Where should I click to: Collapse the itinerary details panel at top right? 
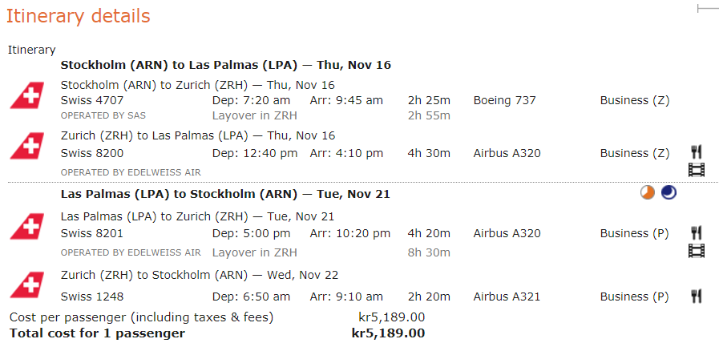[708, 8]
